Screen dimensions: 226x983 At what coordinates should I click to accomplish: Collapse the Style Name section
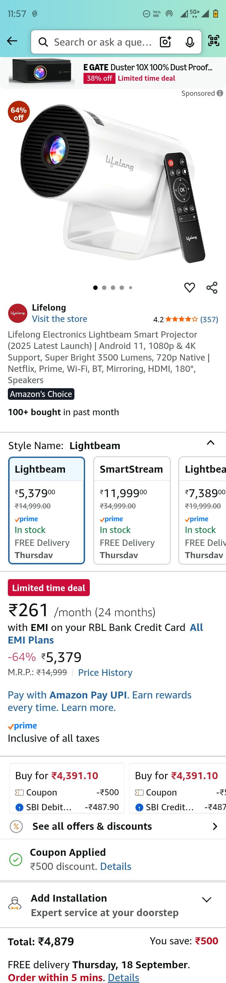[210, 443]
